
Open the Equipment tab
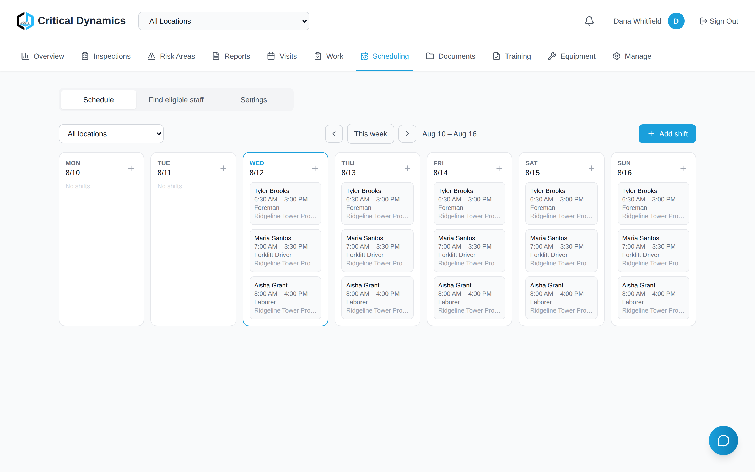pyautogui.click(x=571, y=56)
